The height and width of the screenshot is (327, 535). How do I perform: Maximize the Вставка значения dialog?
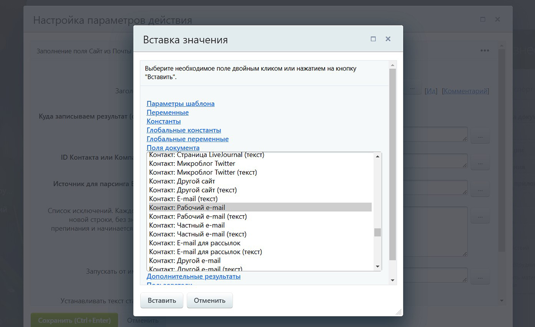click(x=373, y=39)
